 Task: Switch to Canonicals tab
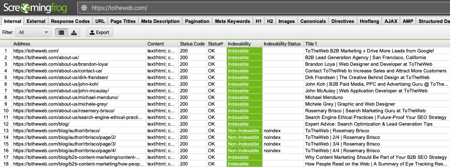click(x=313, y=21)
